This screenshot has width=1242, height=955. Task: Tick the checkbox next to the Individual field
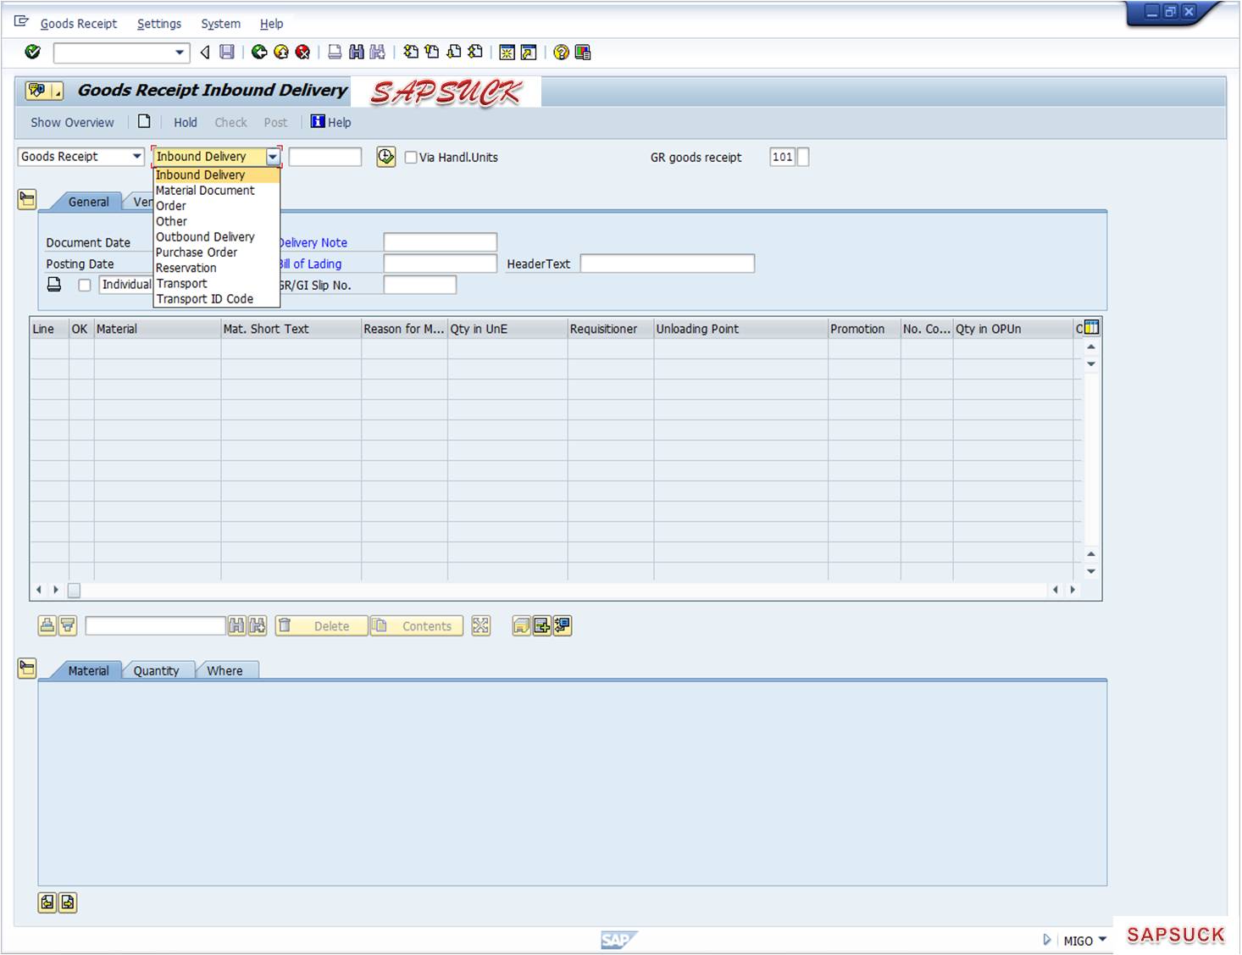tap(85, 285)
